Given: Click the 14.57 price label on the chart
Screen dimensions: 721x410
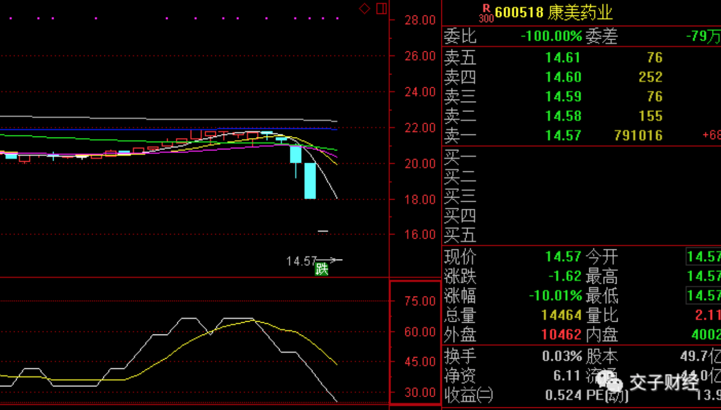Looking at the screenshot, I should pos(302,261).
